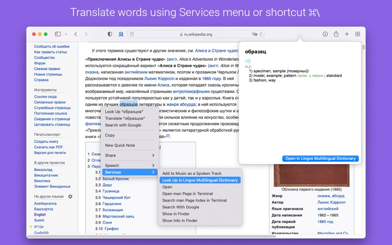392x245 pixels.
Task: Click the book cover image in infobox
Action: [312, 175]
